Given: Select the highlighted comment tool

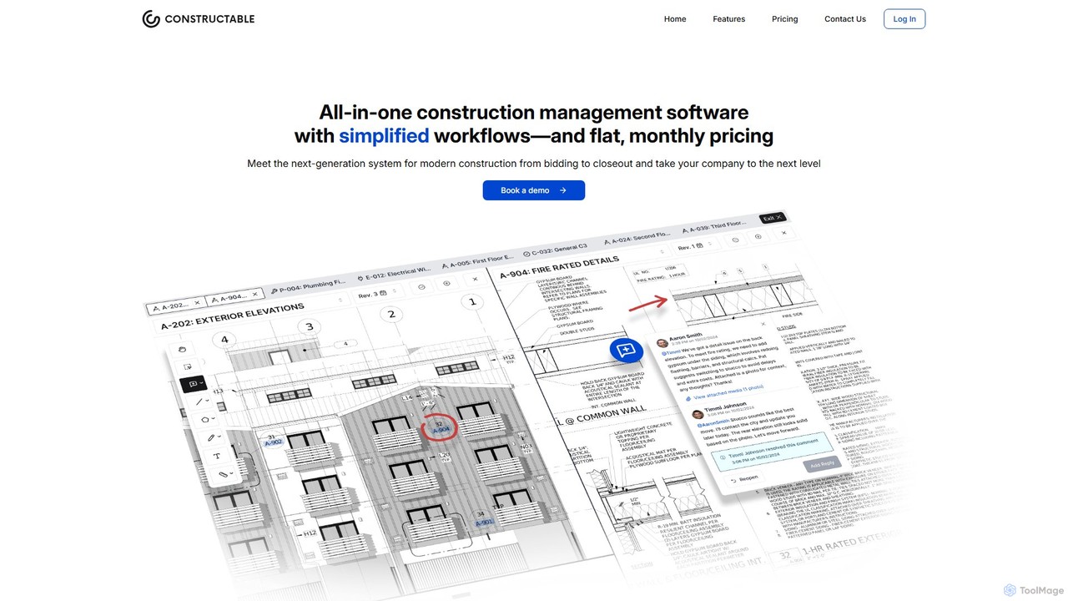Looking at the screenshot, I should [x=194, y=384].
